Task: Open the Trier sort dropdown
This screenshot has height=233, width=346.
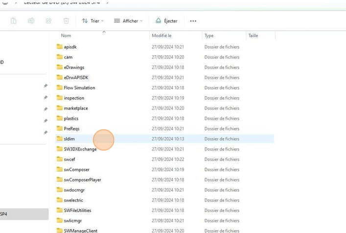Action: (x=92, y=21)
